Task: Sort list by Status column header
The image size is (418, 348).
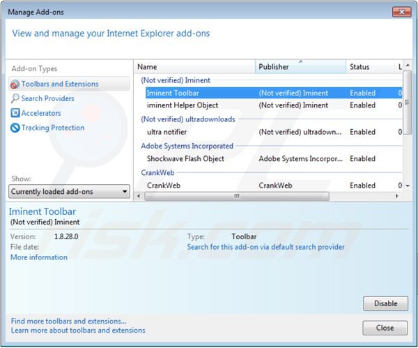Action: coord(370,67)
